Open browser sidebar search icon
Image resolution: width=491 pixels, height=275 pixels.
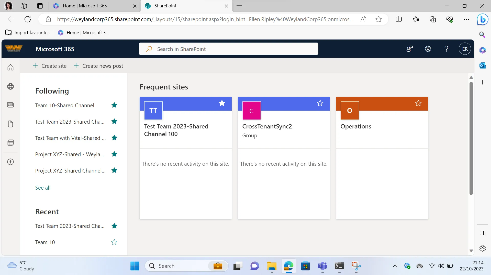[482, 34]
